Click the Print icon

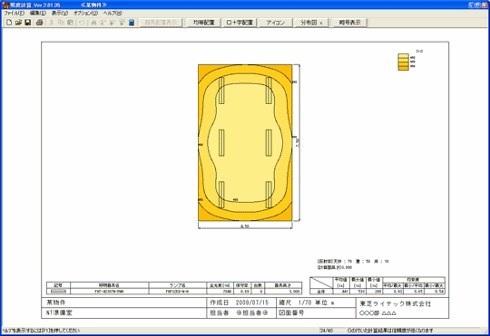(39, 23)
